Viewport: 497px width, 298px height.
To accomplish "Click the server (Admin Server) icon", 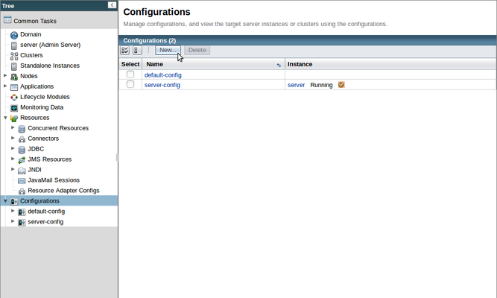I will 14,45.
